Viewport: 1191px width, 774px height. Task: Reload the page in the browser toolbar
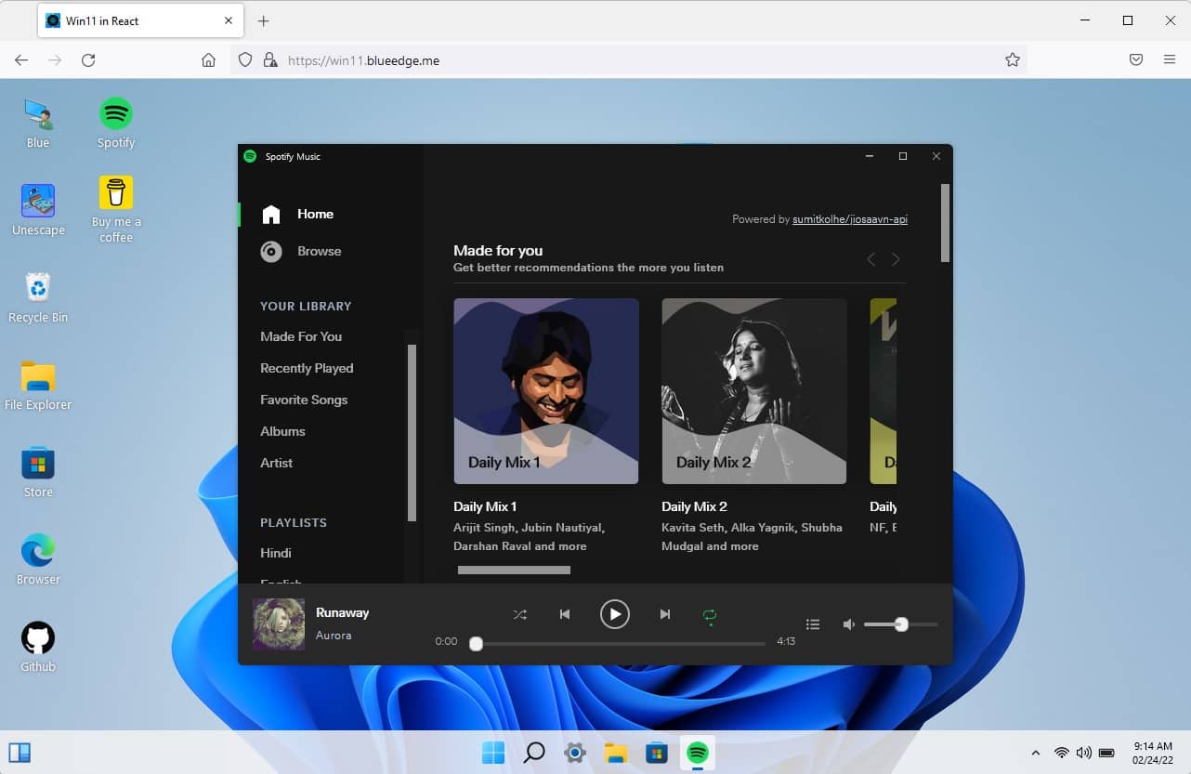pyautogui.click(x=88, y=59)
